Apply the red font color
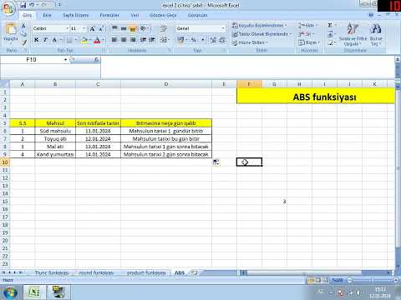The image size is (401, 300). tap(97, 40)
